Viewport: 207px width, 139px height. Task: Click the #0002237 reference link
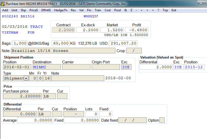(91, 16)
